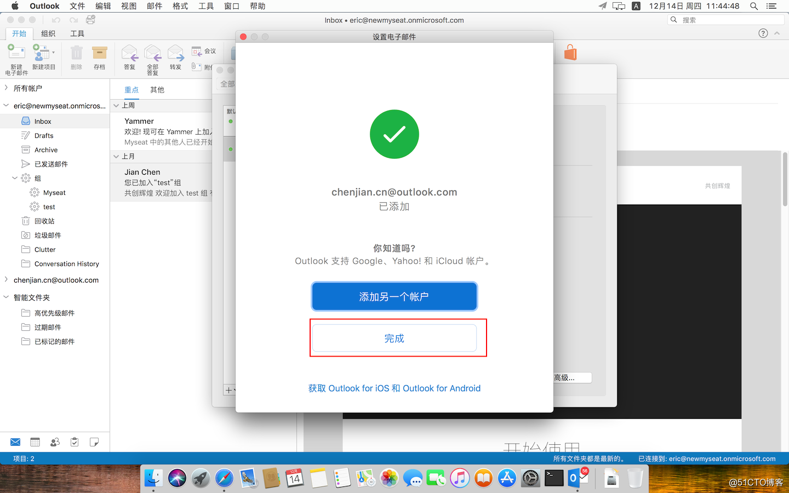The width and height of the screenshot is (789, 493).
Task: Click the Print icon in title bar
Action: point(91,20)
